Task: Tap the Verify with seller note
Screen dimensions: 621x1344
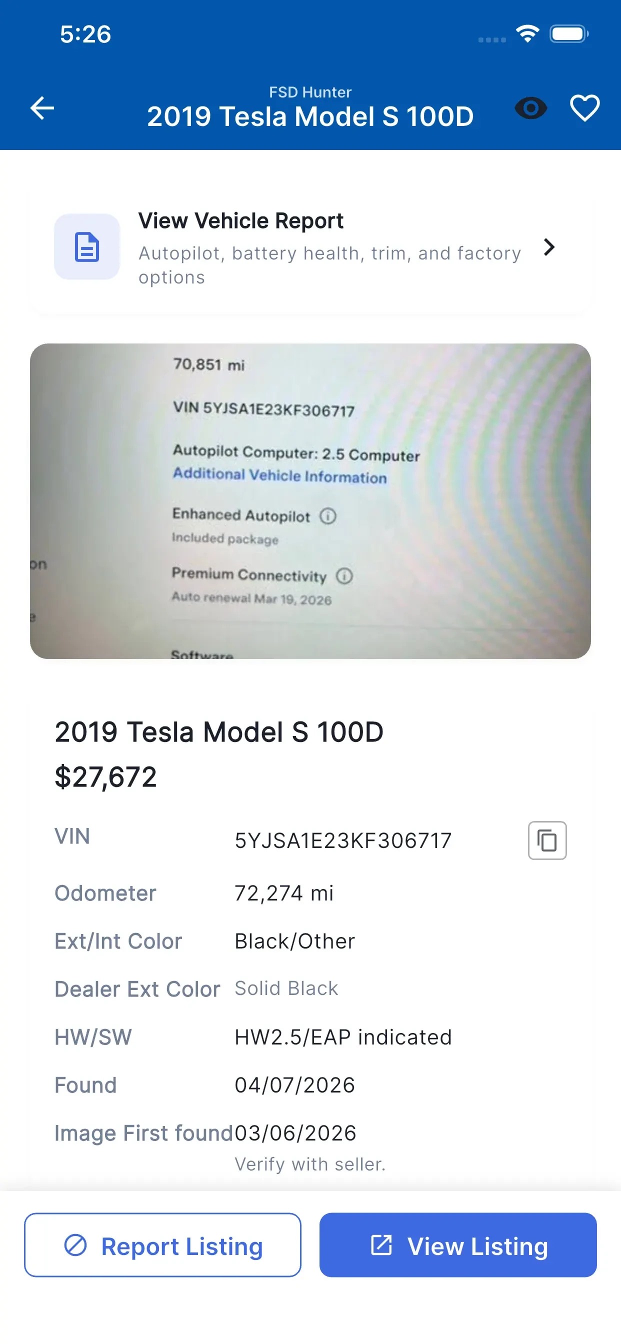Action: click(x=310, y=1164)
